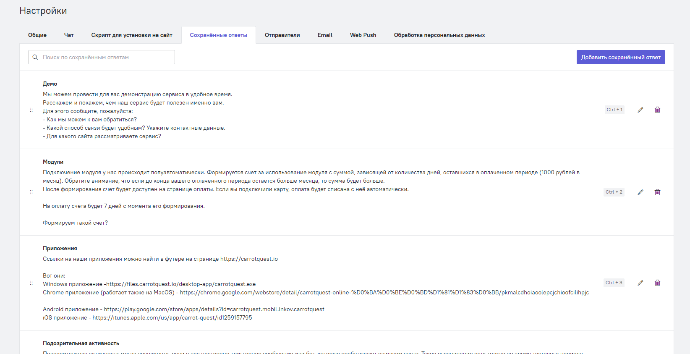Open the Общие settings tab
Screen dimensions: 690x354
(x=37, y=35)
